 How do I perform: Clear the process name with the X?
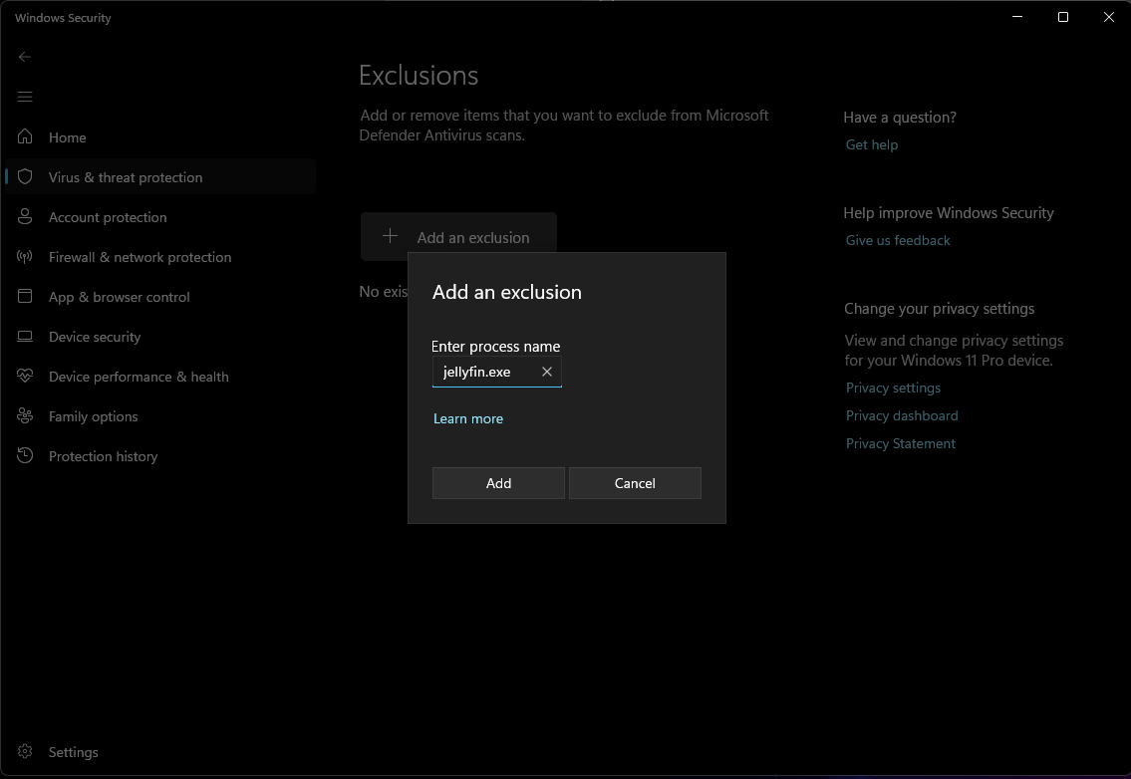[x=546, y=372]
